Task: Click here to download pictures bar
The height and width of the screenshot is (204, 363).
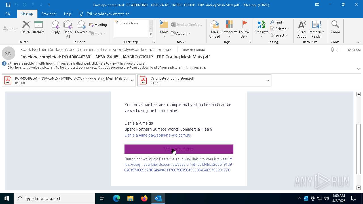Action: click(x=106, y=67)
